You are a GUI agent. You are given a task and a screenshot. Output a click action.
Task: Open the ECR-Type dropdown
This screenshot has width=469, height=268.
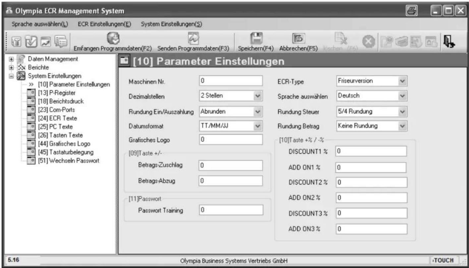[x=402, y=81]
